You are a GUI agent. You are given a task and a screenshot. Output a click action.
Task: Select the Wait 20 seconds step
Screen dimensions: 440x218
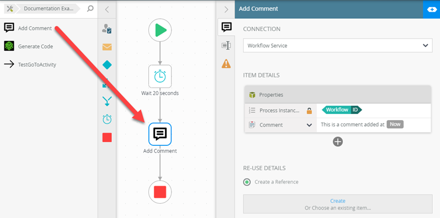point(160,77)
